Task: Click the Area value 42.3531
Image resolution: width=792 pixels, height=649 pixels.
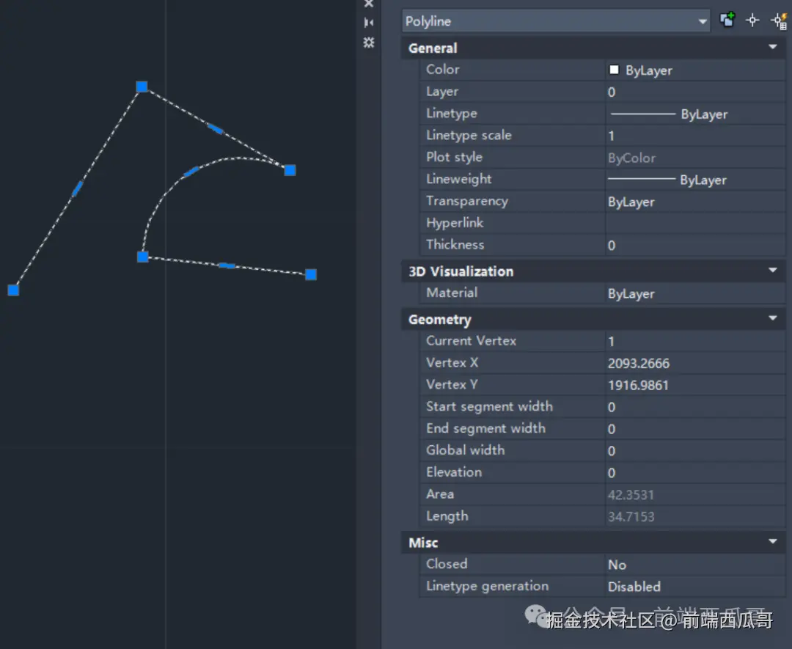Action: [x=695, y=494]
